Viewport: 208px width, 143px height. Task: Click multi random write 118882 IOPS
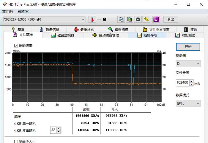pos(116,130)
